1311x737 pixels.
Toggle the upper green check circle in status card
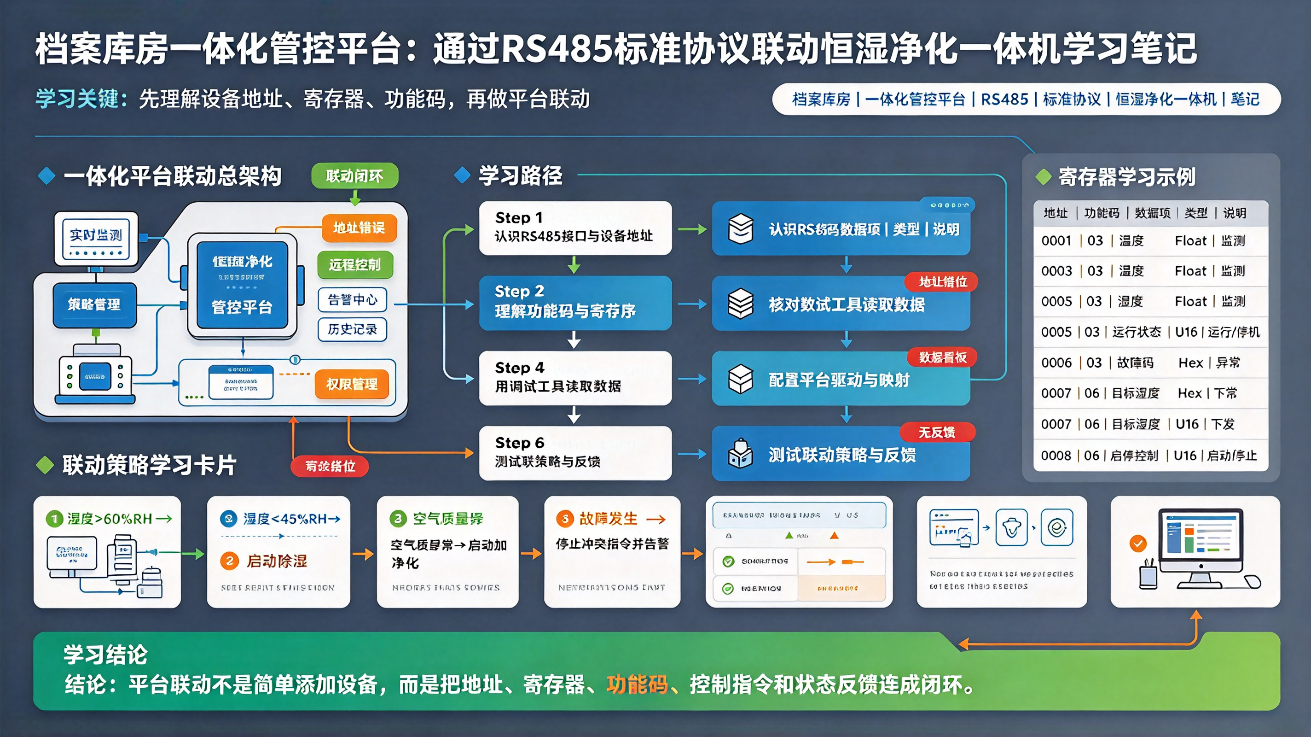click(x=728, y=562)
